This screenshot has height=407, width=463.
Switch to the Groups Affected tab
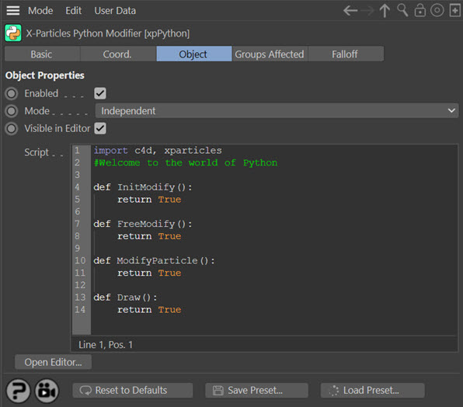pos(270,54)
